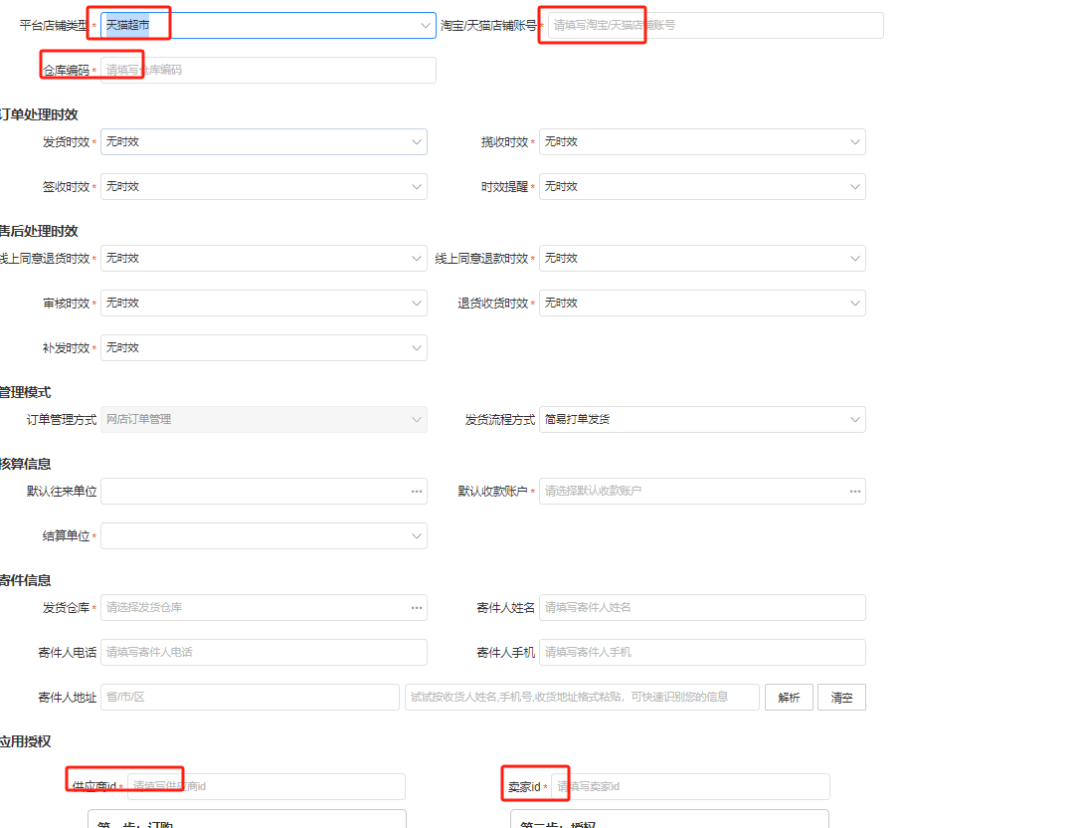The image size is (1084, 828).
Task: Click the 核算信息 section heading
Action: 26,464
